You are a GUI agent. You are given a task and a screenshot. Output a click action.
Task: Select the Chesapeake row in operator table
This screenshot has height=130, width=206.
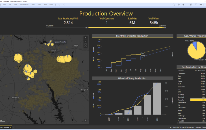pos(191,74)
